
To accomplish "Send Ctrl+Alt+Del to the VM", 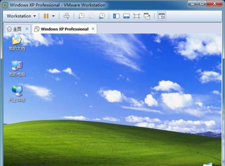I will (x=67, y=16).
